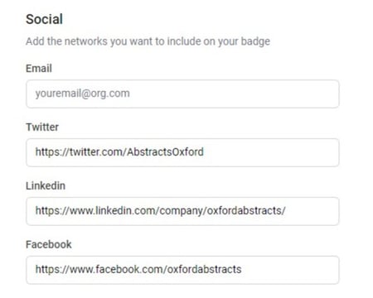Click empty area right of Twitter URL text
Screen dimensions: 373x298
[x=271, y=152]
